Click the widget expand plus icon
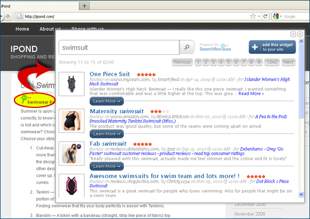 tap(293, 34)
